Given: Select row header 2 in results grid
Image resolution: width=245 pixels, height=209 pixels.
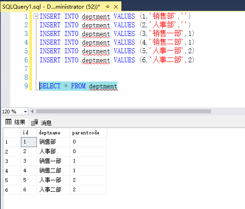Looking at the screenshot, I should [x=12, y=151].
